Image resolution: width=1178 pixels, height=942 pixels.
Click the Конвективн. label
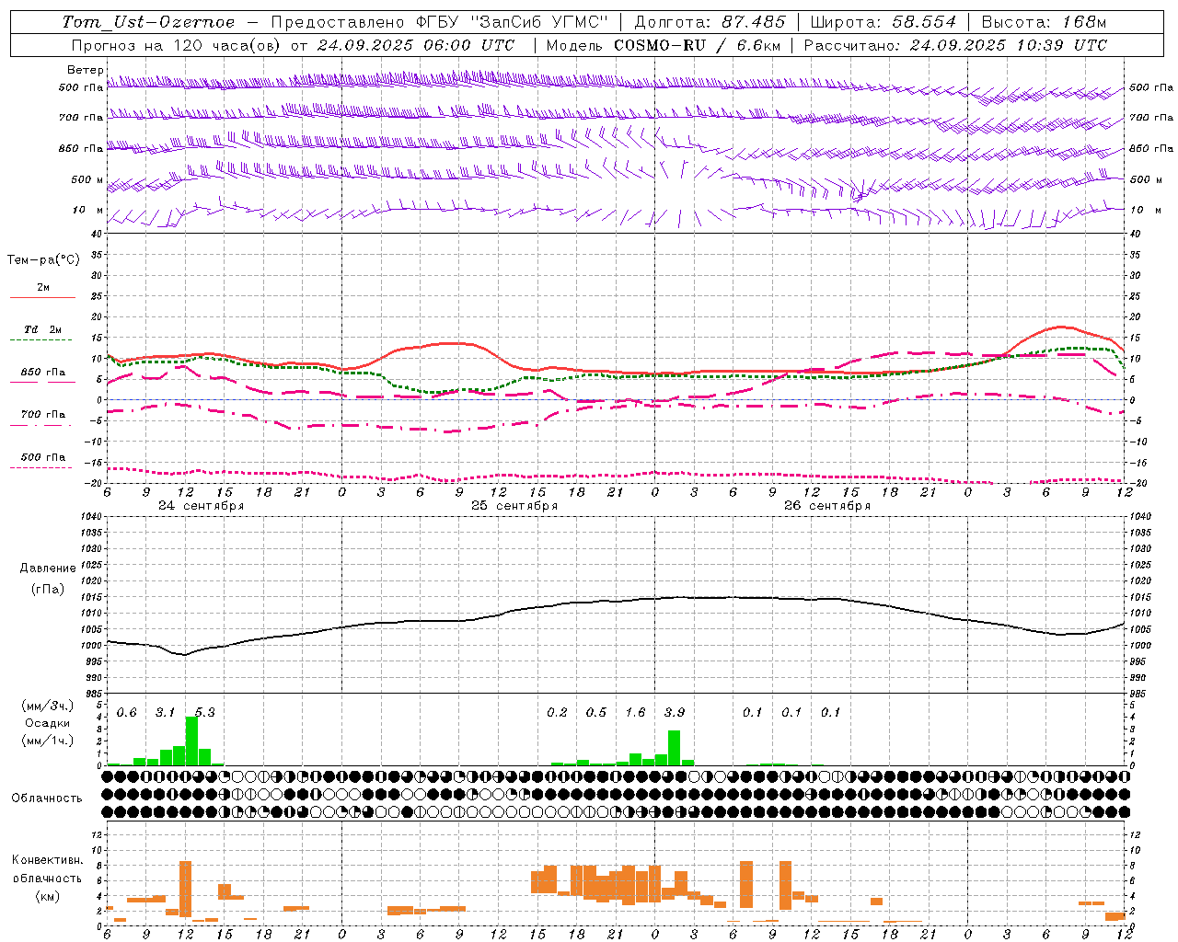pyautogui.click(x=47, y=860)
